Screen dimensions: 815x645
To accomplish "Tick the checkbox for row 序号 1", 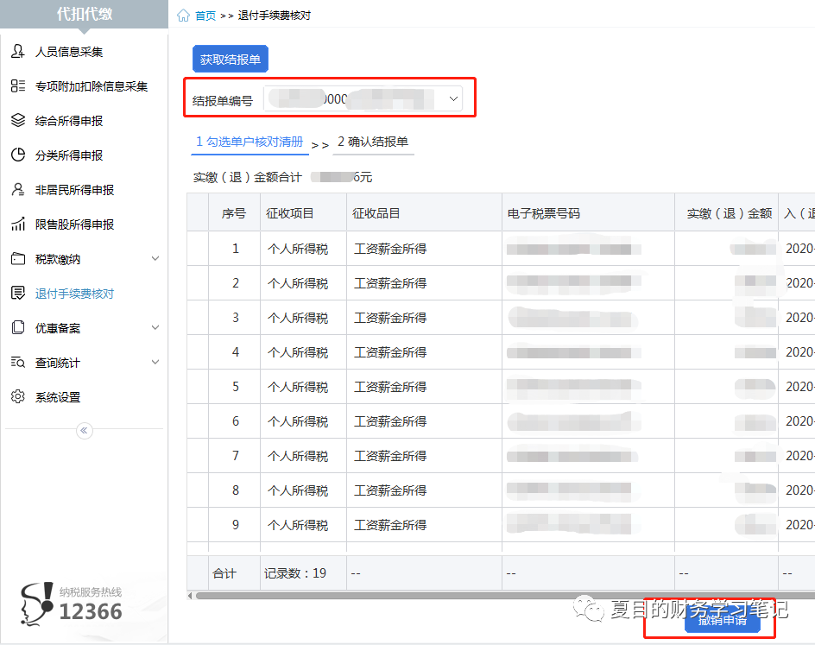I will 198,248.
